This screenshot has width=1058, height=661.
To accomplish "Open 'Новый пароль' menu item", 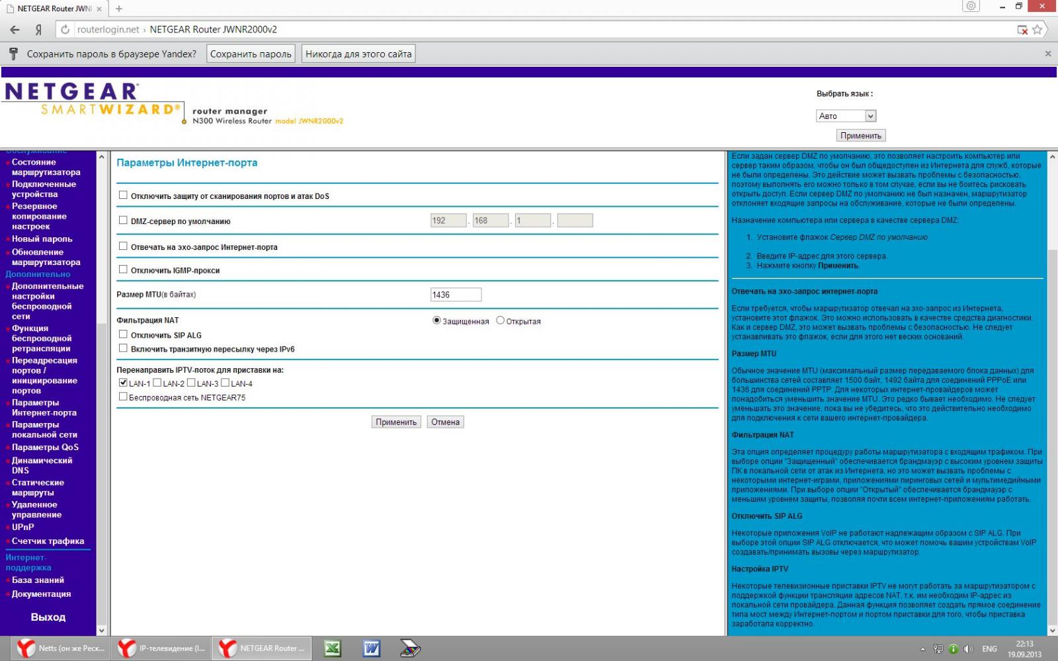I will [x=42, y=239].
